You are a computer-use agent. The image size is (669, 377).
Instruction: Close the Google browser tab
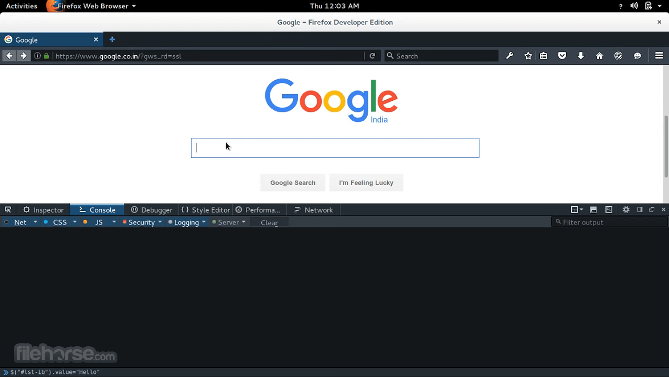tap(96, 39)
